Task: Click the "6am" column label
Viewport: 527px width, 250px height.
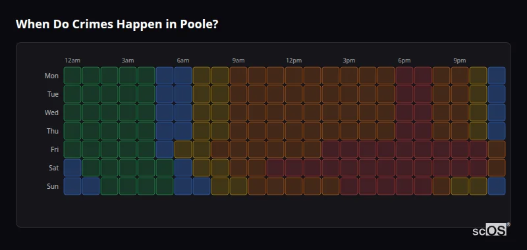Action: [183, 61]
